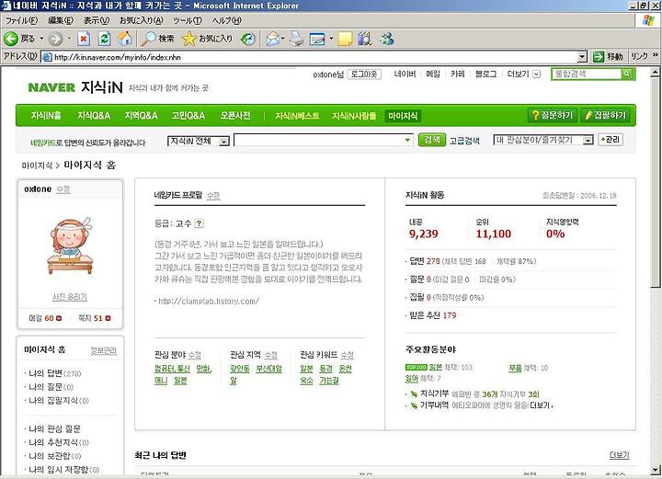The height and width of the screenshot is (479, 662).
Task: Click the green search icon top right
Action: pos(627,74)
